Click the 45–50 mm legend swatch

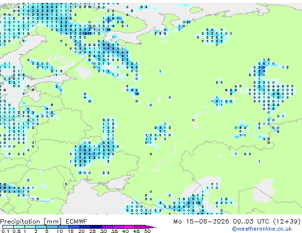[140, 227]
